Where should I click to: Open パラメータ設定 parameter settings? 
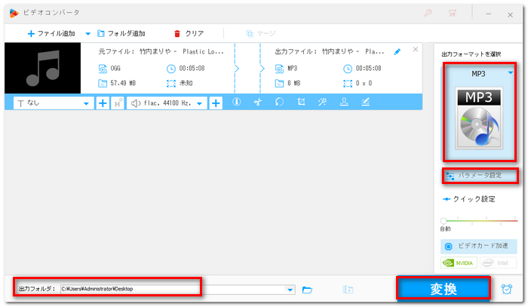point(480,176)
